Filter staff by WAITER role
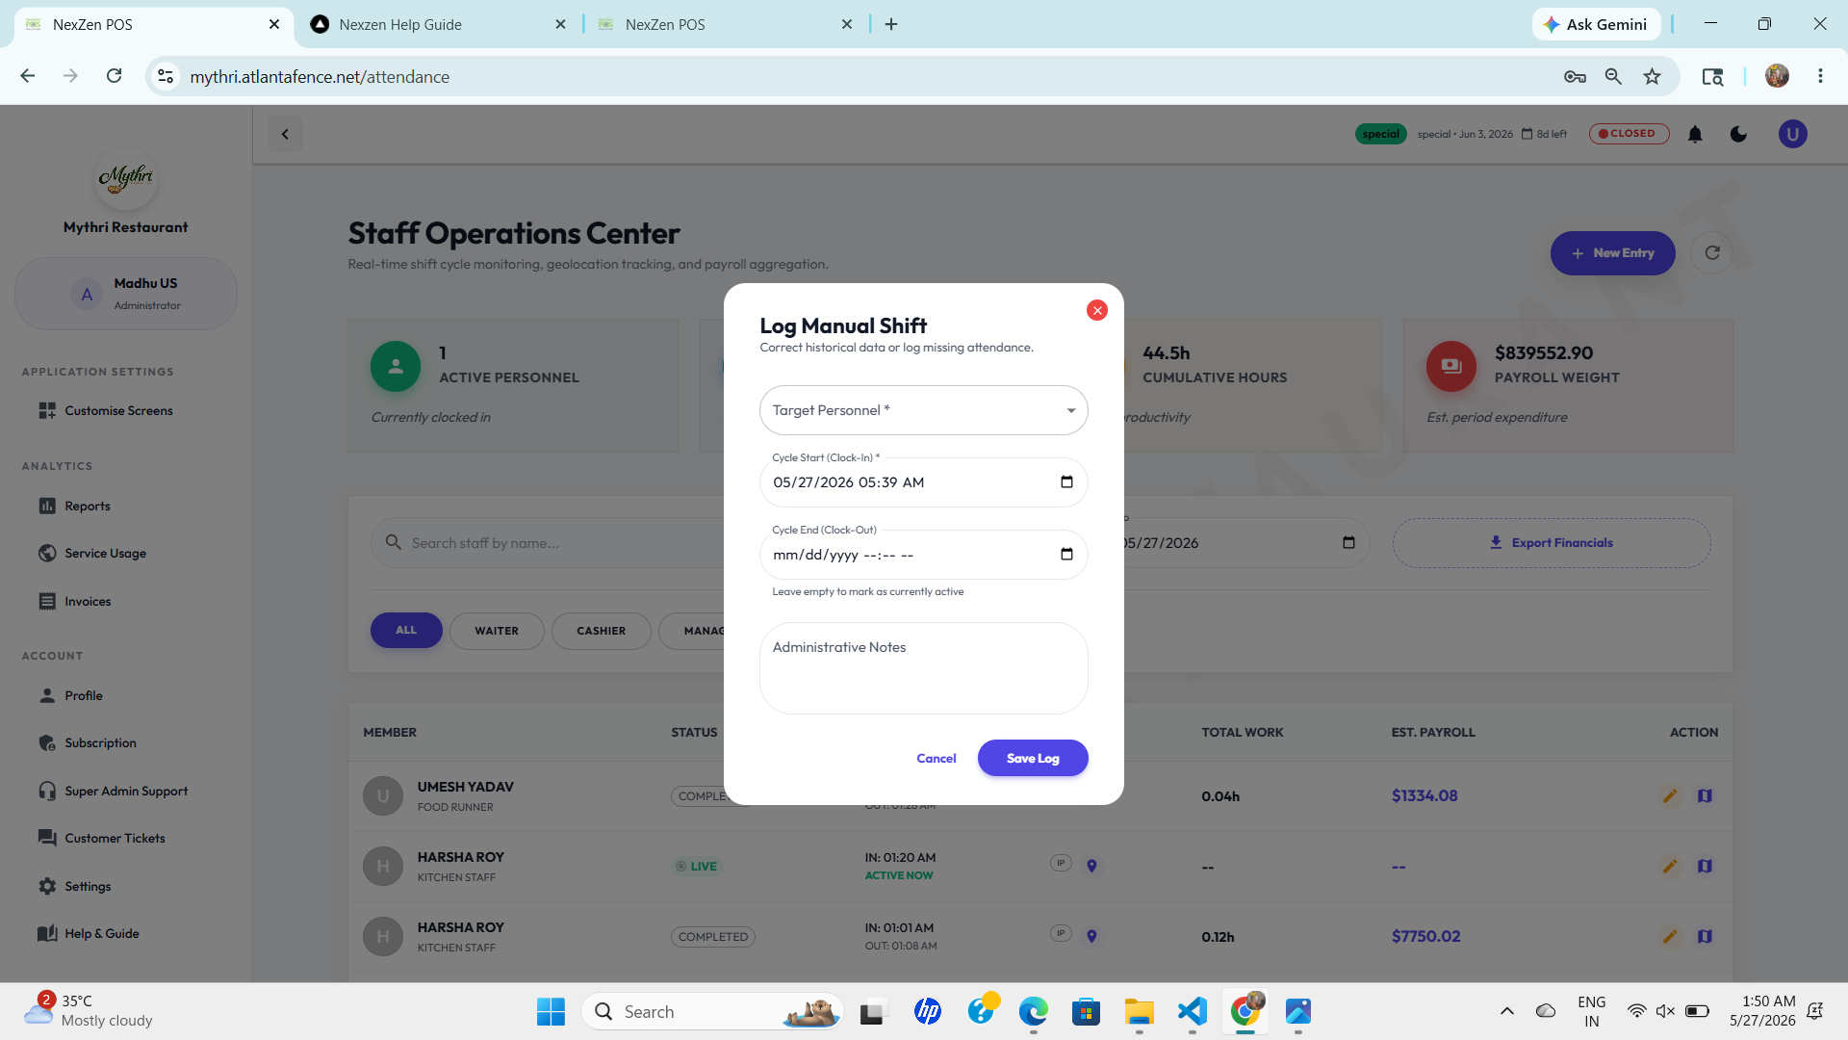This screenshot has height=1040, width=1848. click(x=497, y=632)
